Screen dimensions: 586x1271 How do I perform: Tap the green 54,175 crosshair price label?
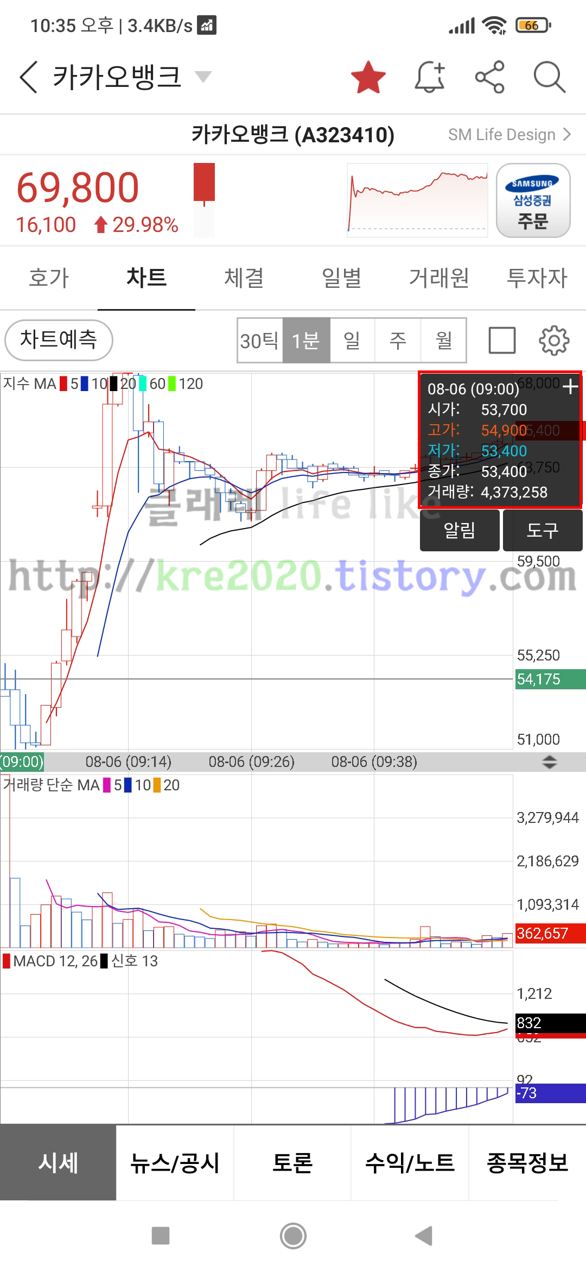click(x=550, y=679)
